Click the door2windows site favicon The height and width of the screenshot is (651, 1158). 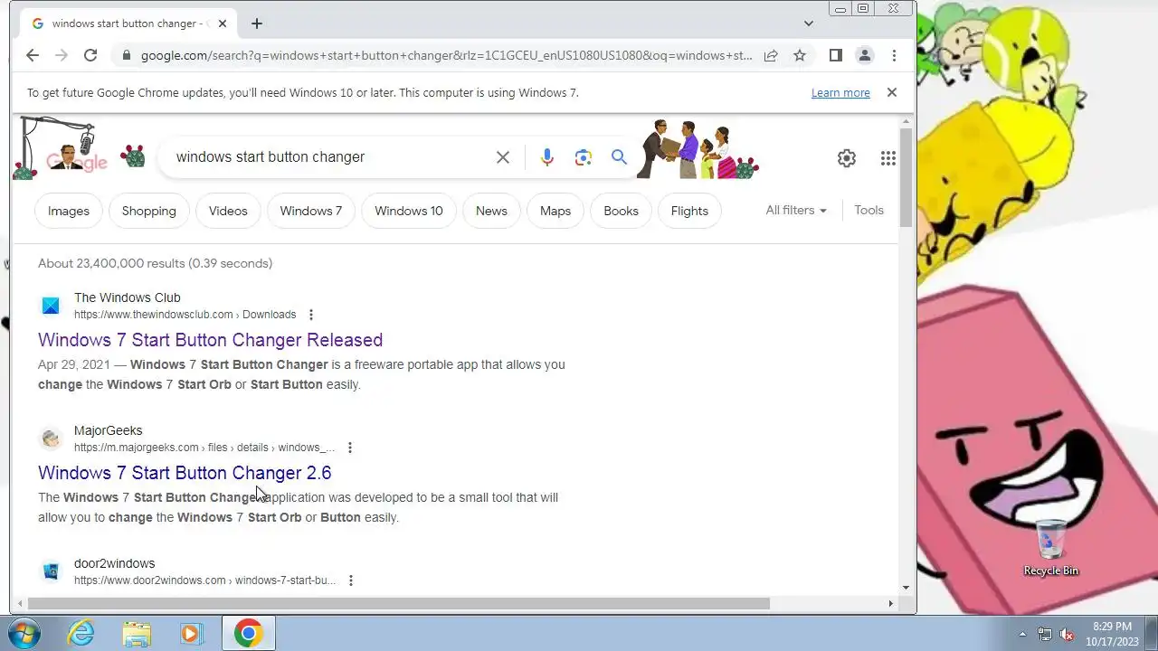click(51, 571)
